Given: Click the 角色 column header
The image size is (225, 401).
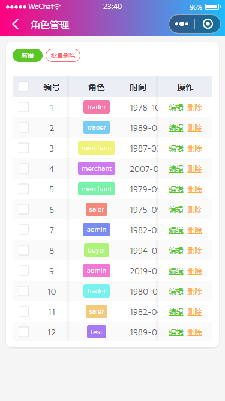Looking at the screenshot, I should (x=97, y=87).
